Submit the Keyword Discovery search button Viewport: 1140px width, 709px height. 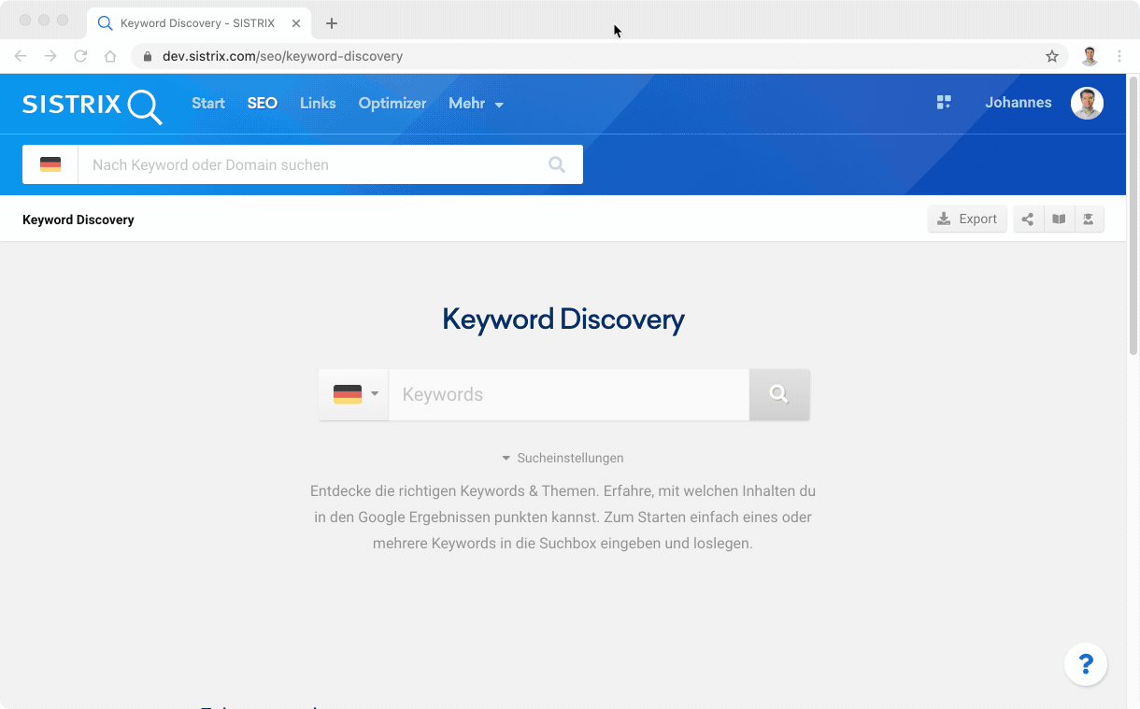(x=778, y=394)
